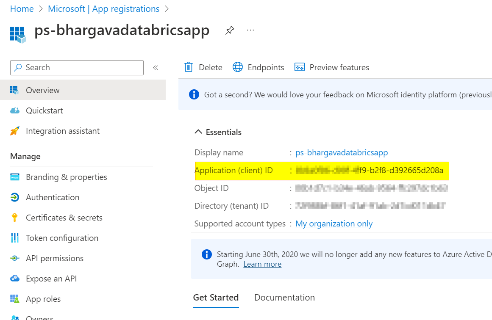The image size is (492, 320).
Task: Click the Overview menu icon
Action: pyautogui.click(x=14, y=90)
